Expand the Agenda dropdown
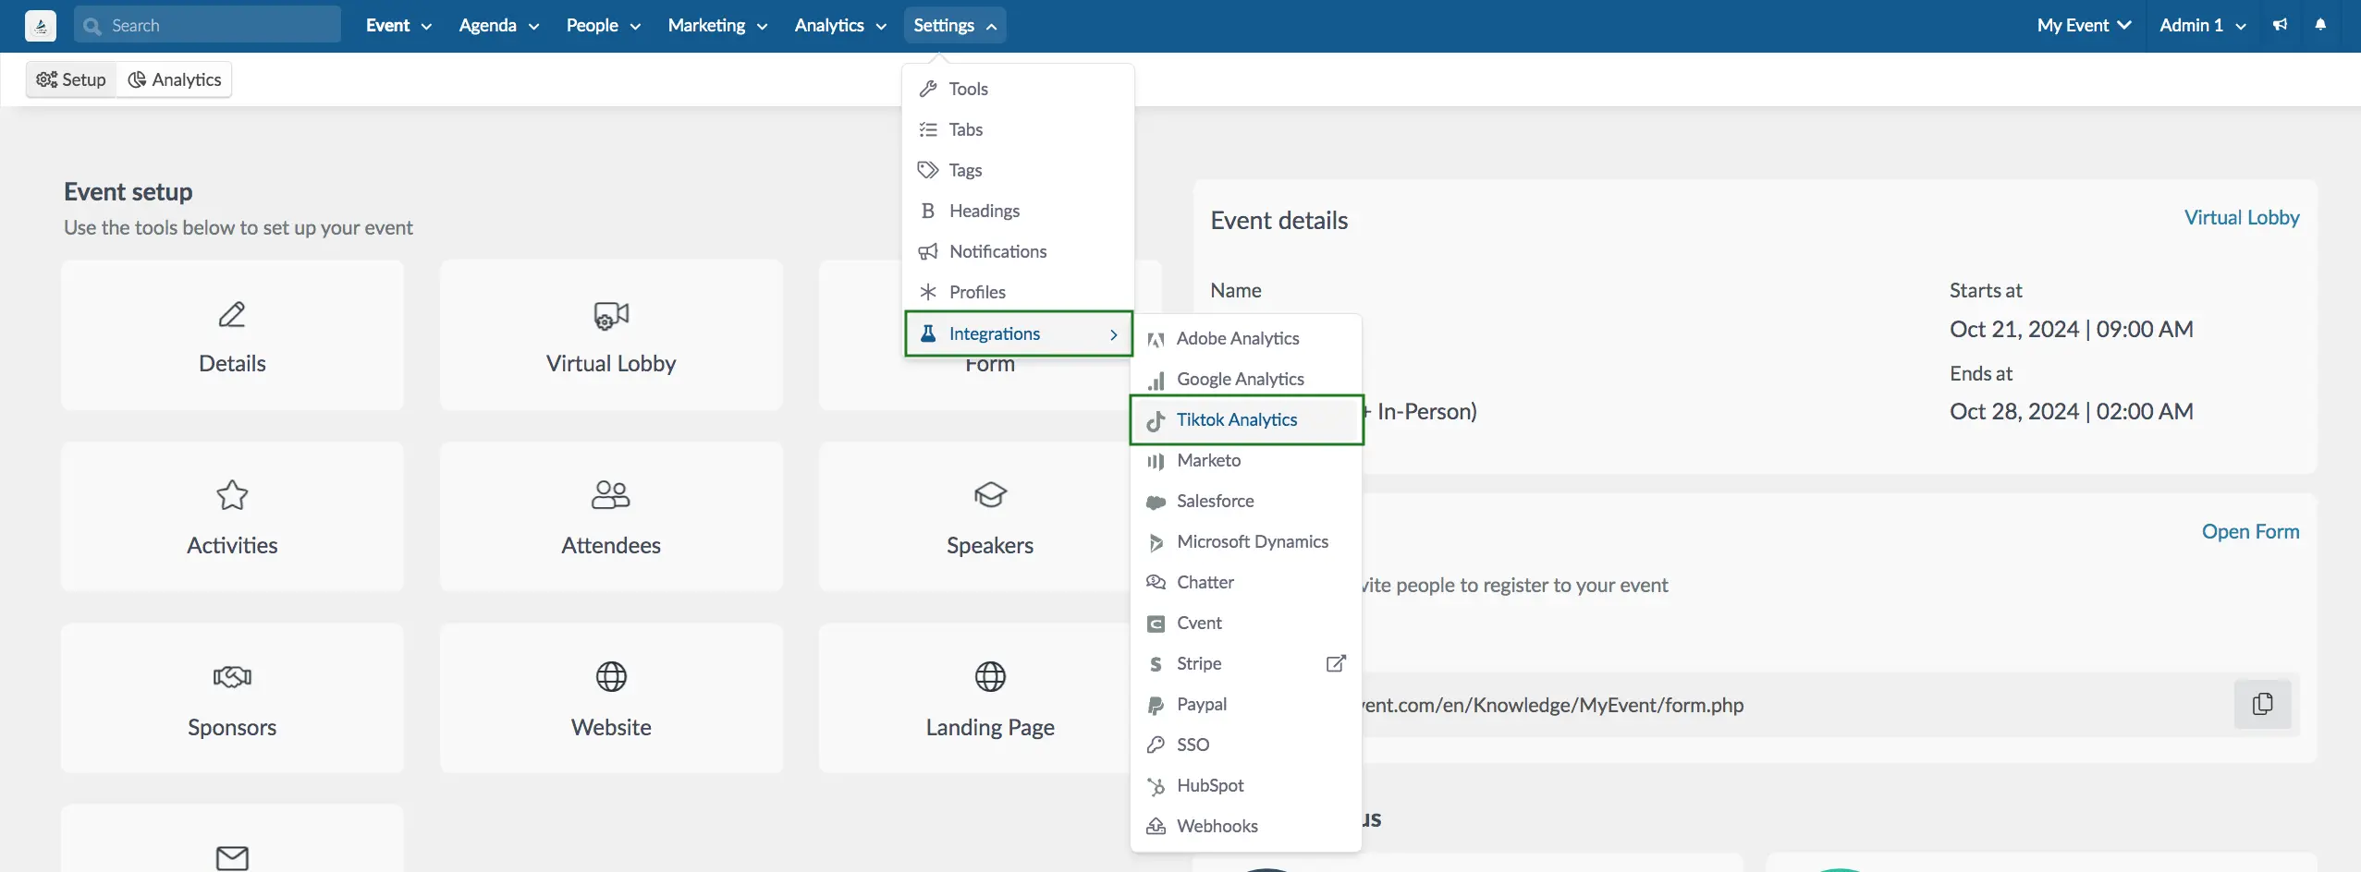 (x=498, y=25)
